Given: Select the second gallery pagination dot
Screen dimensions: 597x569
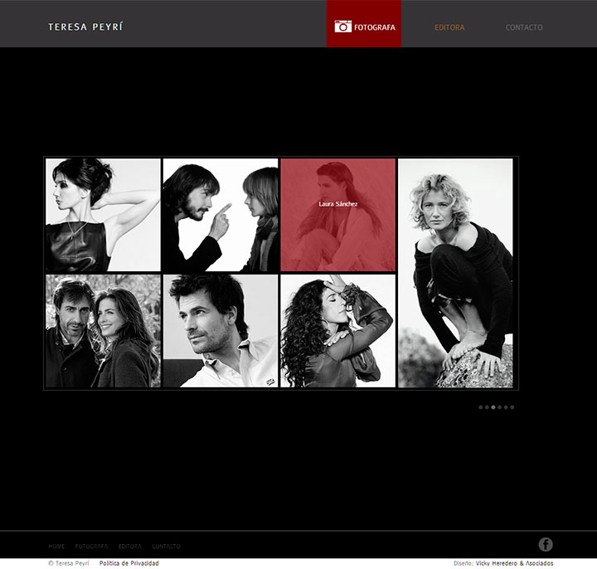Looking at the screenshot, I should [487, 407].
